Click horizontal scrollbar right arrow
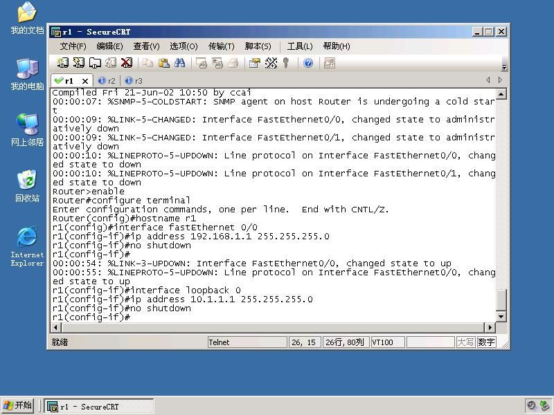The height and width of the screenshot is (415, 554). pyautogui.click(x=490, y=327)
